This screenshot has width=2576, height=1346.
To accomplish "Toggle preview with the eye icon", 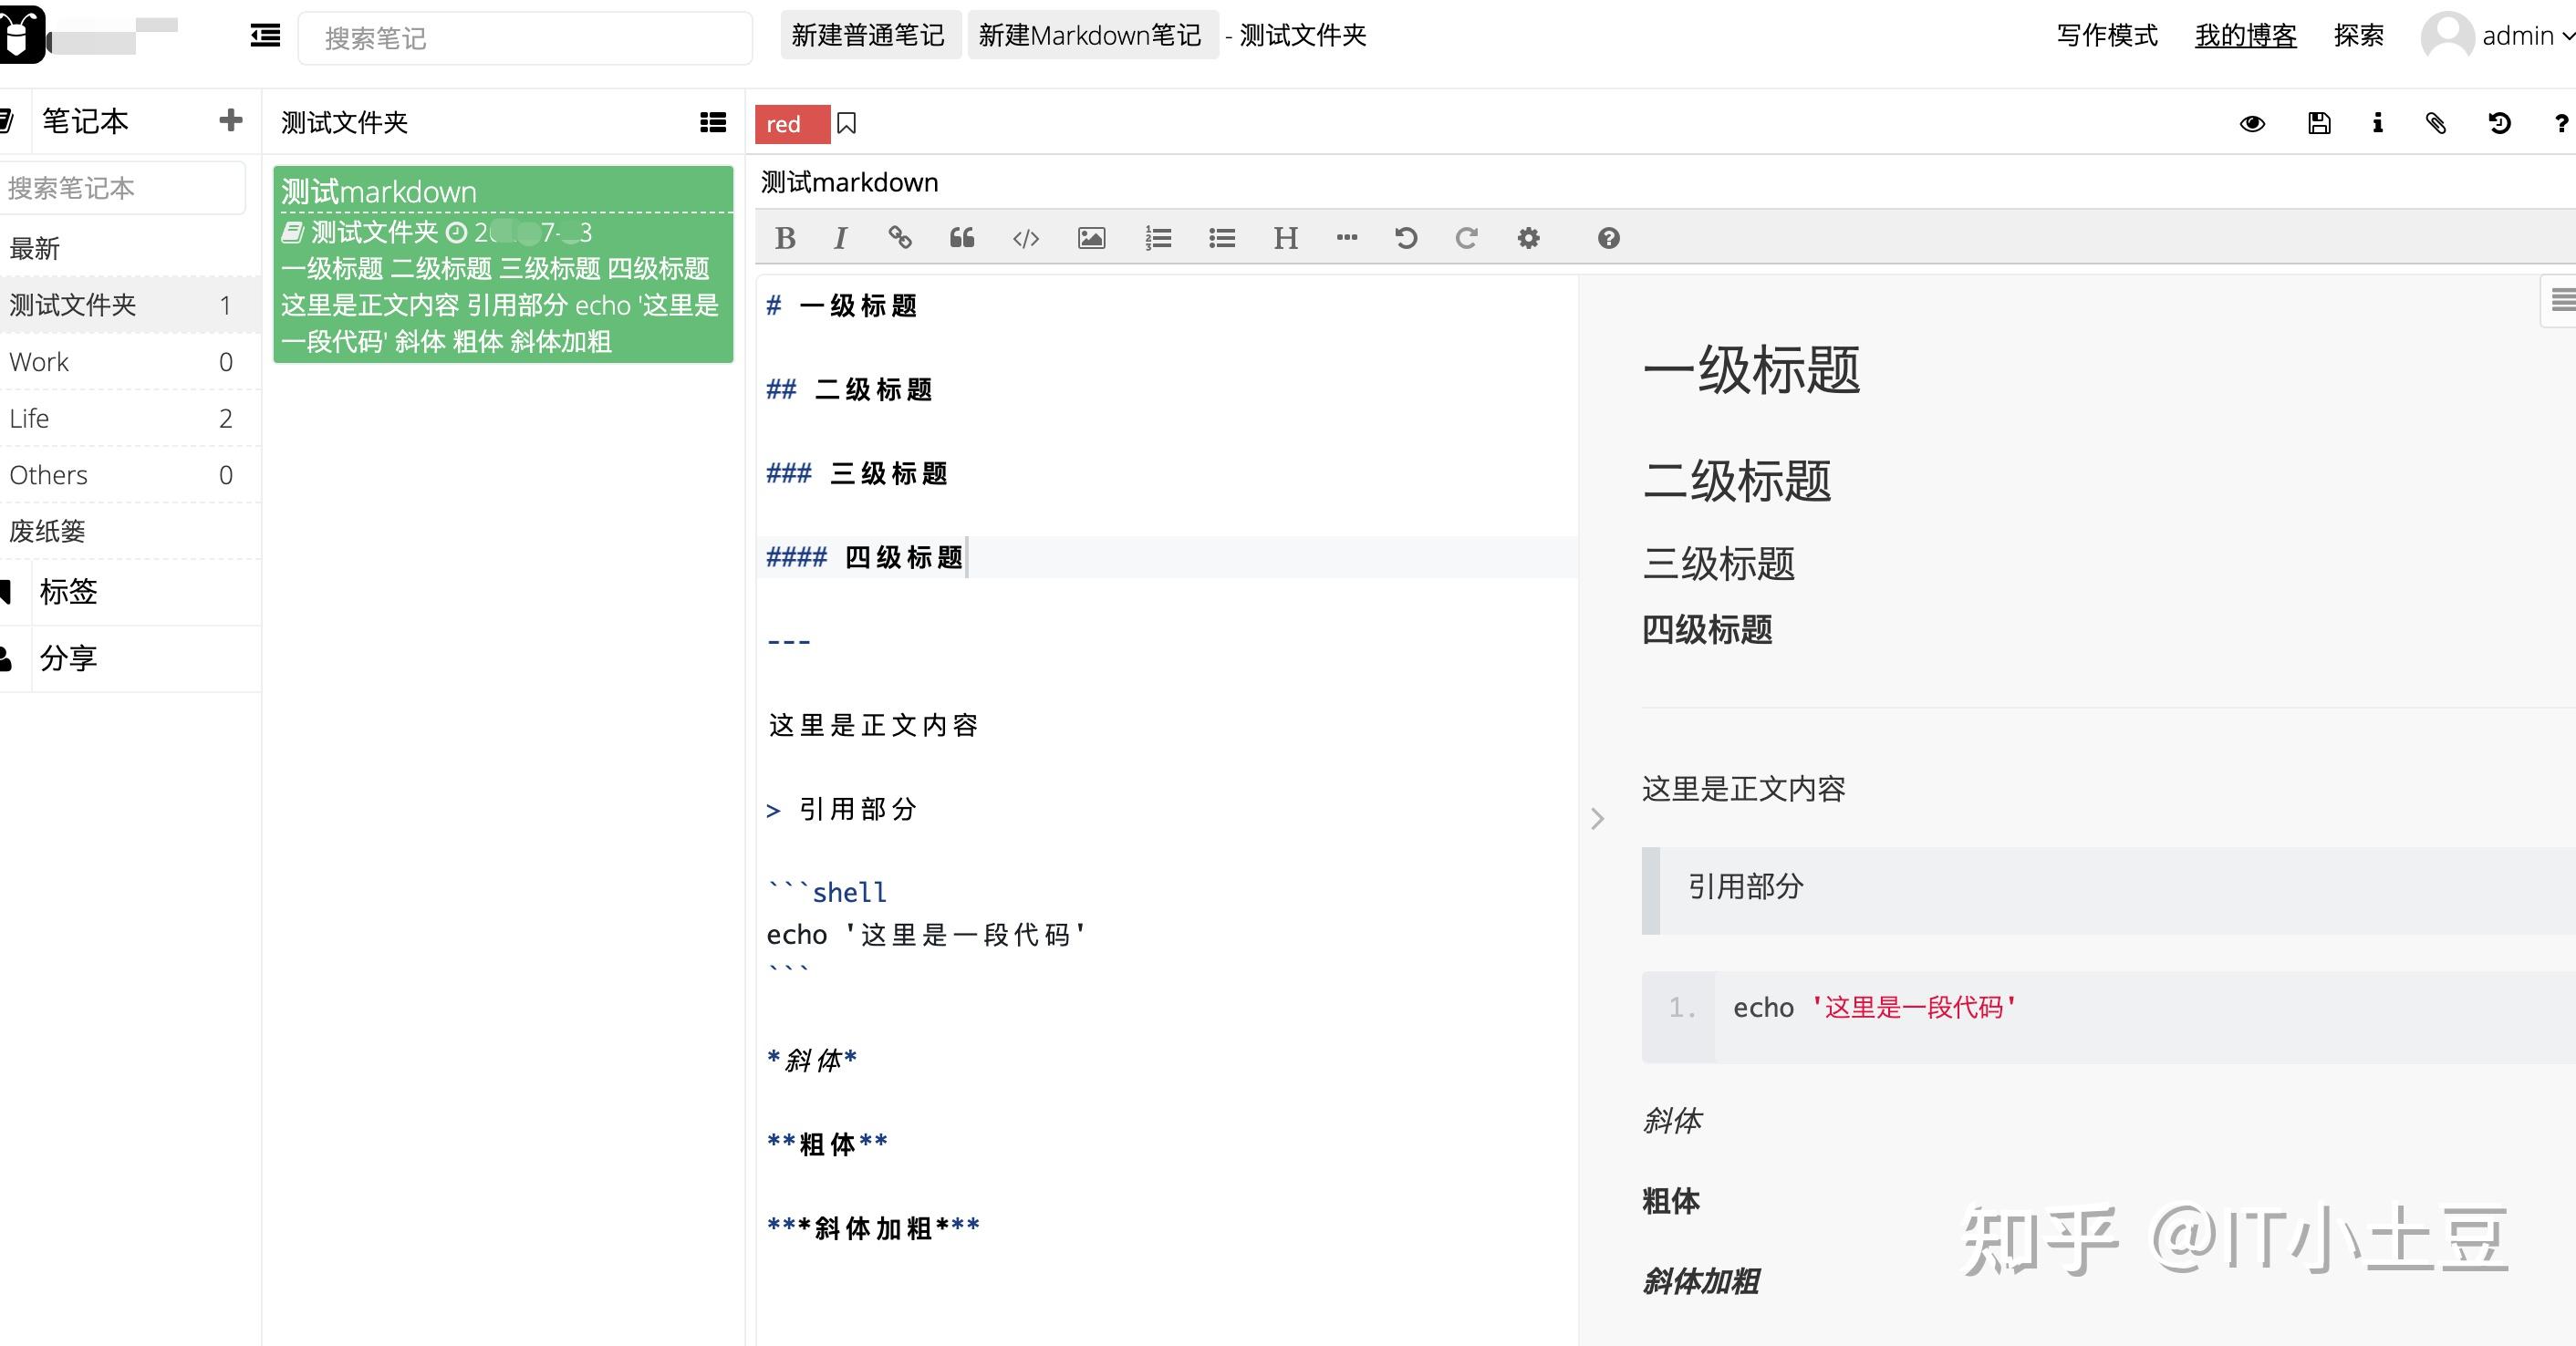I will coord(2252,123).
